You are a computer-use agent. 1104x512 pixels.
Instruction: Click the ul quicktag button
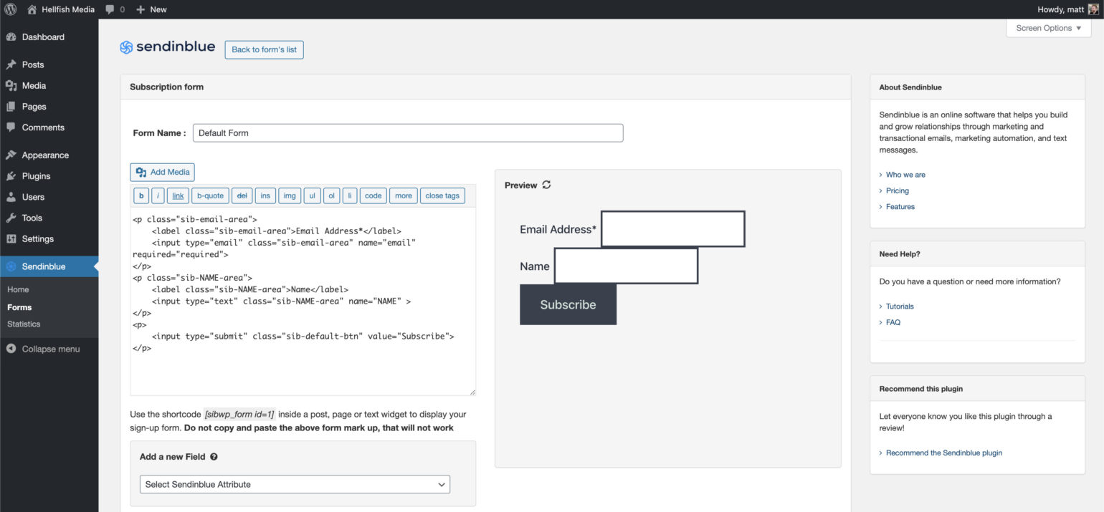coord(312,195)
